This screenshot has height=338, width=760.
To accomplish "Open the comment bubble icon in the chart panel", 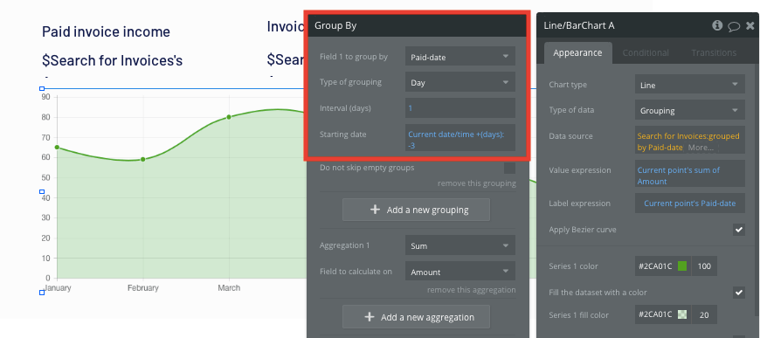I will tap(734, 25).
